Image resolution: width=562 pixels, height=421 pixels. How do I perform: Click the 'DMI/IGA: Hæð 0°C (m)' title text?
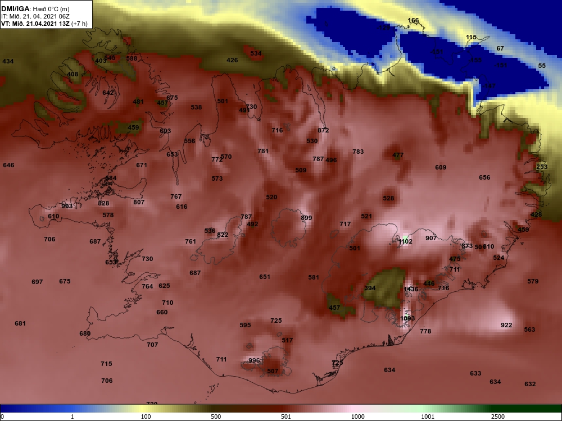[x=35, y=9]
